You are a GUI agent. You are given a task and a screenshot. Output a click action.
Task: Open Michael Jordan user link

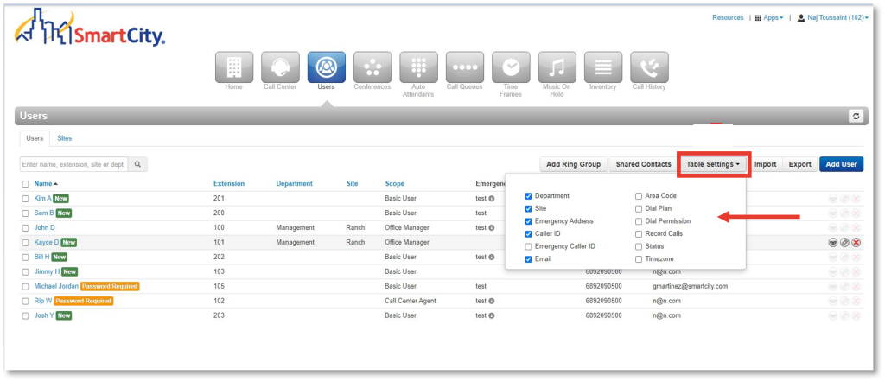tap(55, 286)
